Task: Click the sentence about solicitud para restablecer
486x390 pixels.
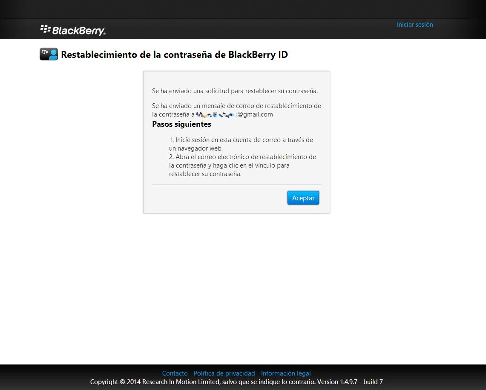Action: click(x=235, y=91)
